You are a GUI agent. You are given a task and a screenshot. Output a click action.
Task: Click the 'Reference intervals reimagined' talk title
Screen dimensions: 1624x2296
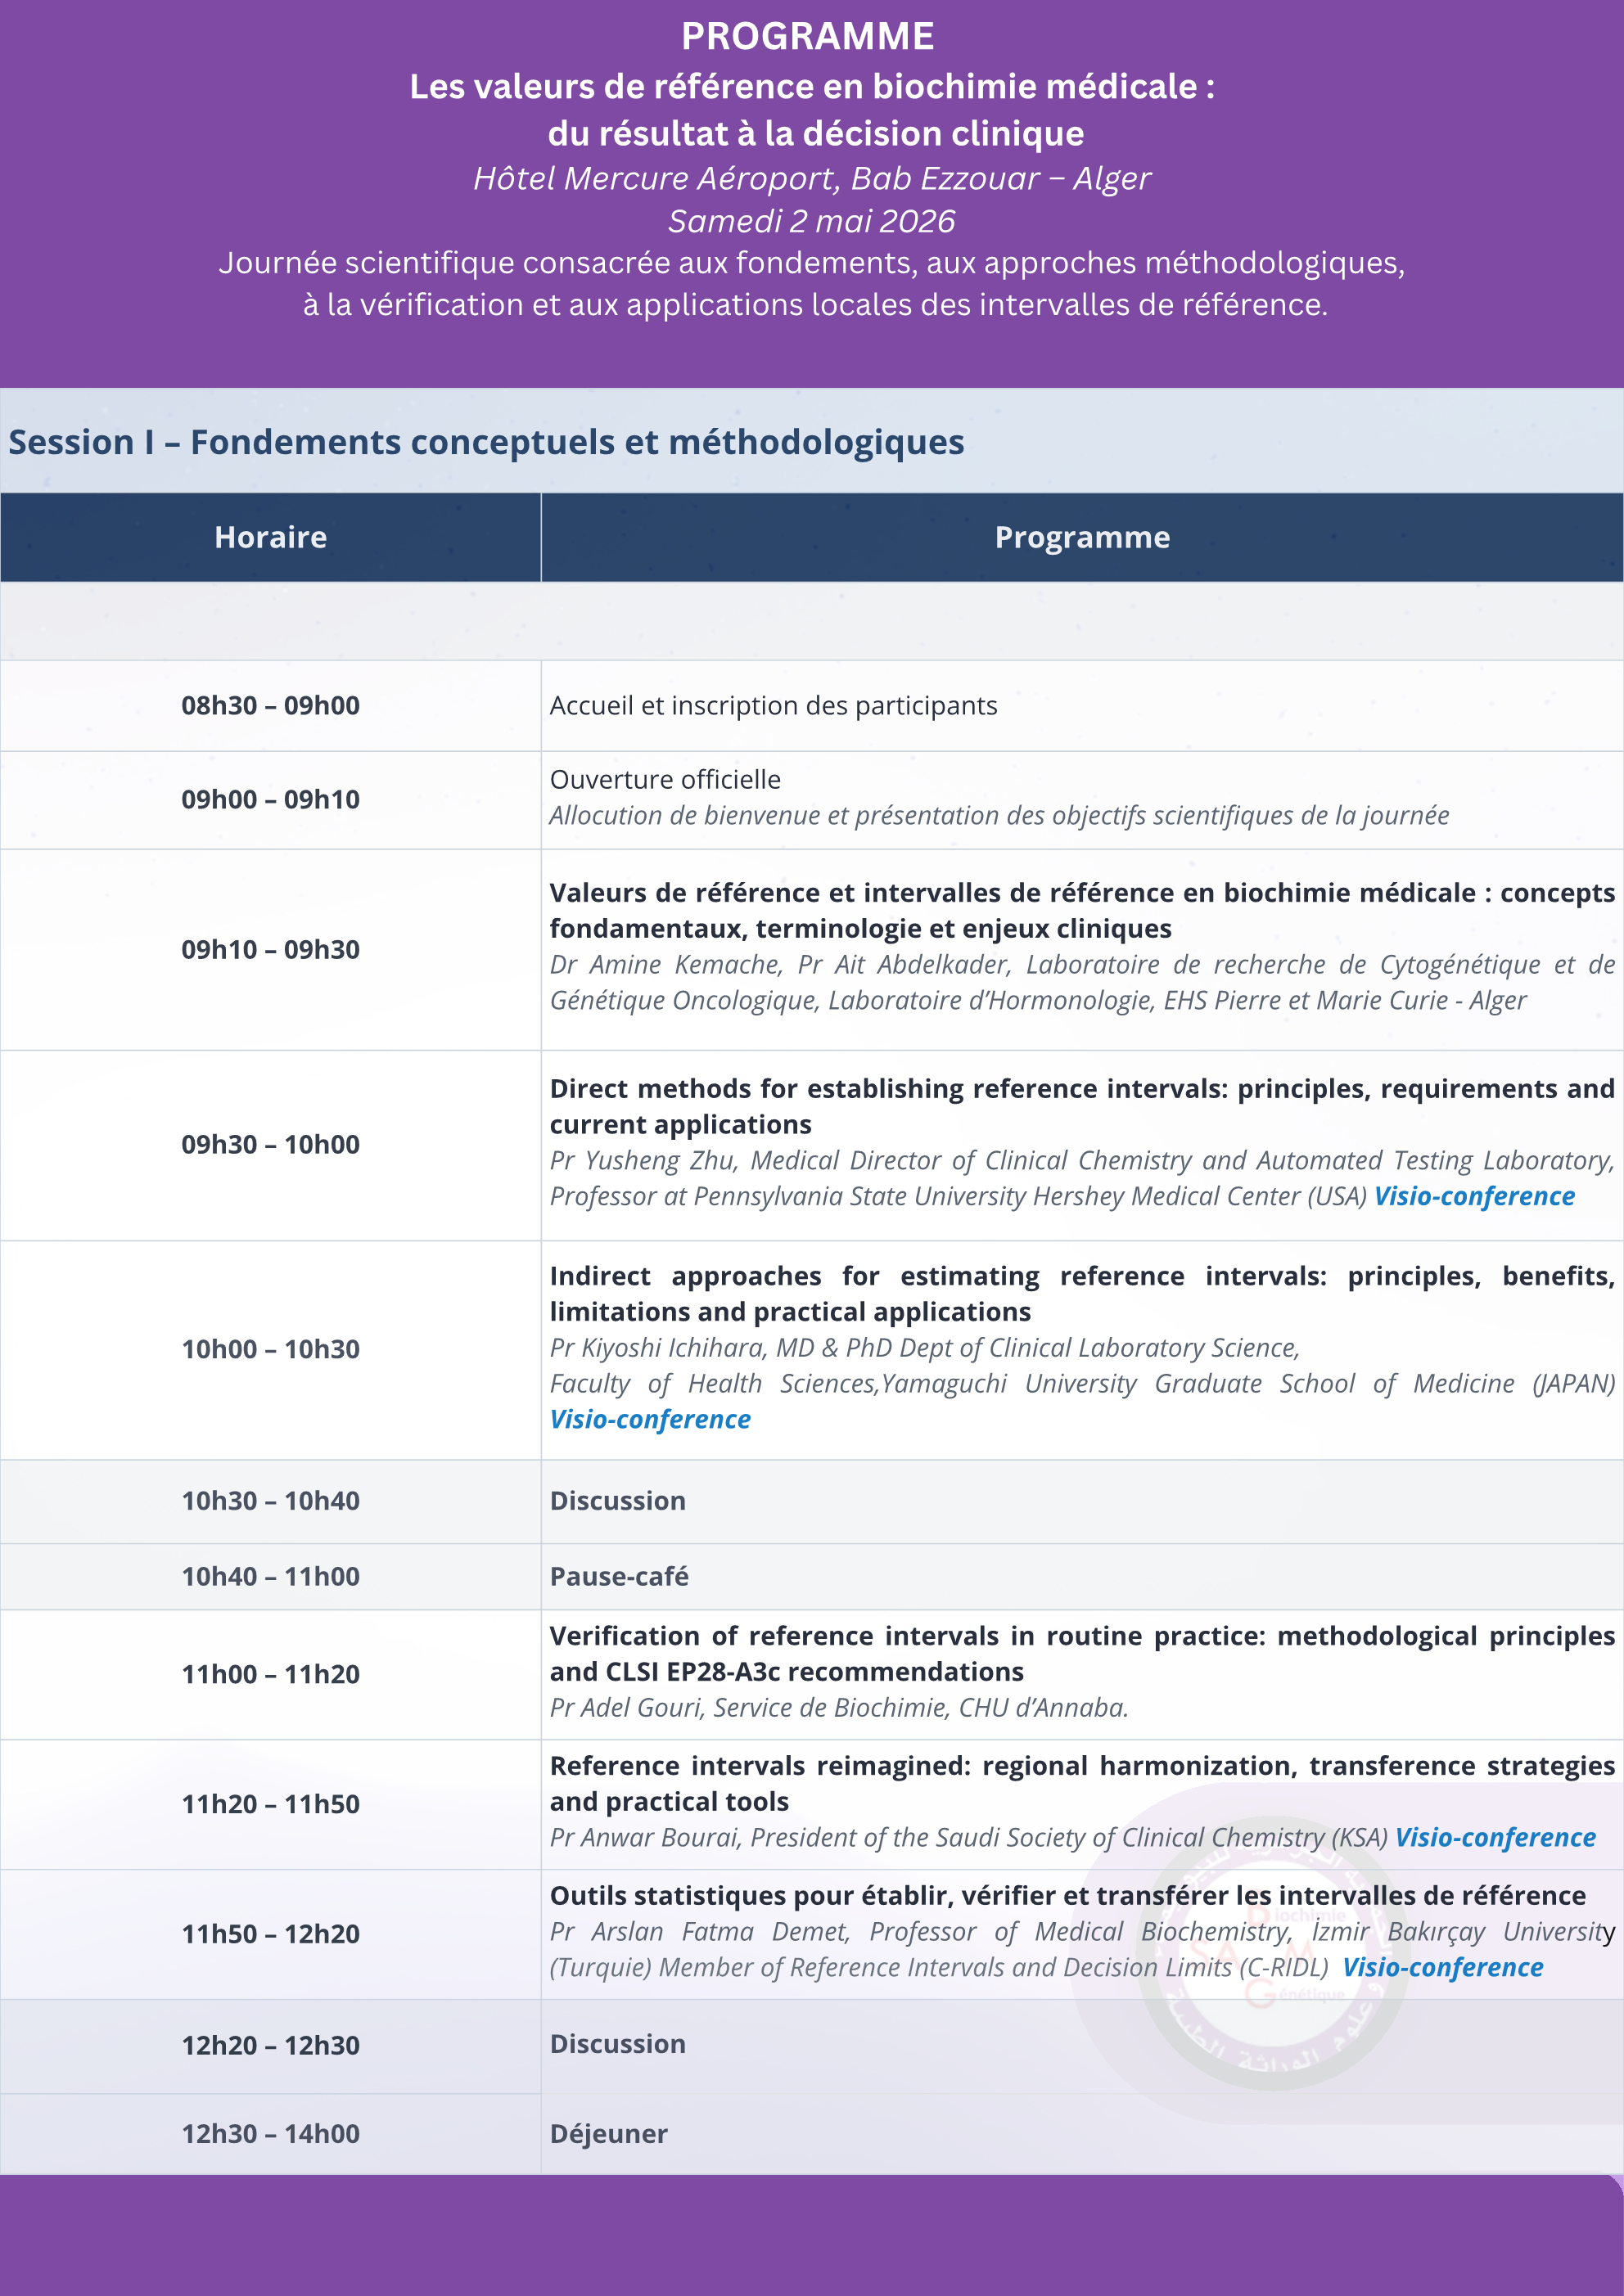[x=1081, y=1783]
